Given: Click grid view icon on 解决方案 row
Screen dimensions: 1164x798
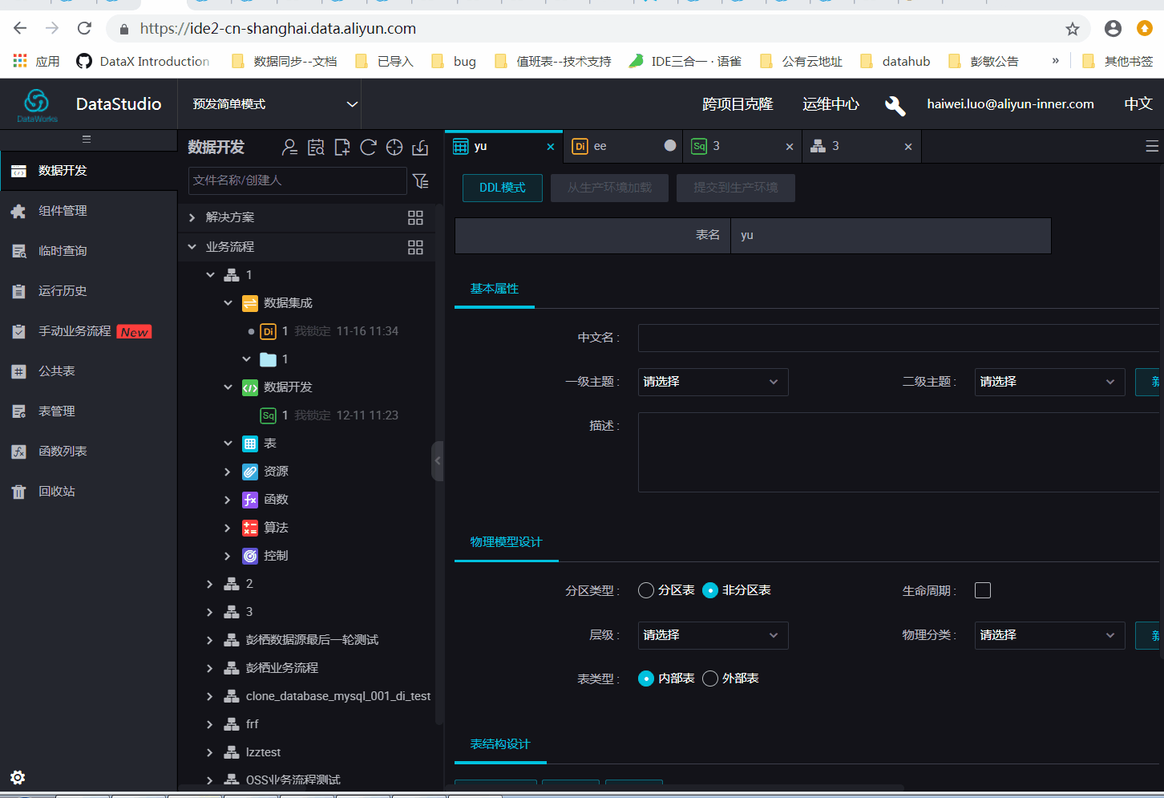Looking at the screenshot, I should [415, 218].
